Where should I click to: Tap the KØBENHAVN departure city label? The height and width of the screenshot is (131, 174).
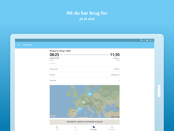[x=54, y=58]
